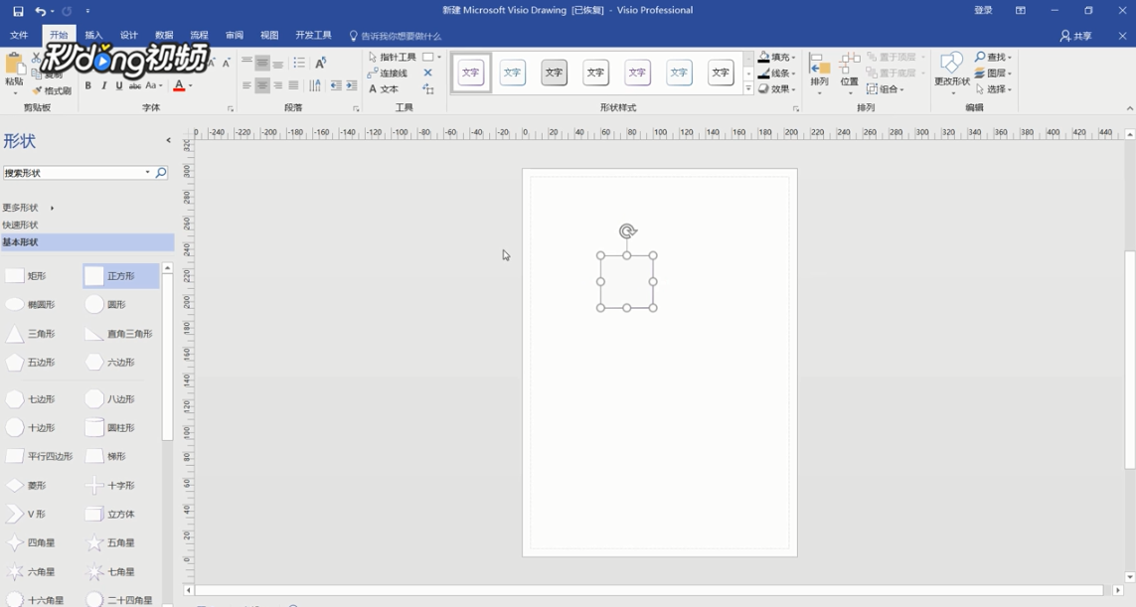
Task: Click the decrease indent icon
Action: pos(336,85)
